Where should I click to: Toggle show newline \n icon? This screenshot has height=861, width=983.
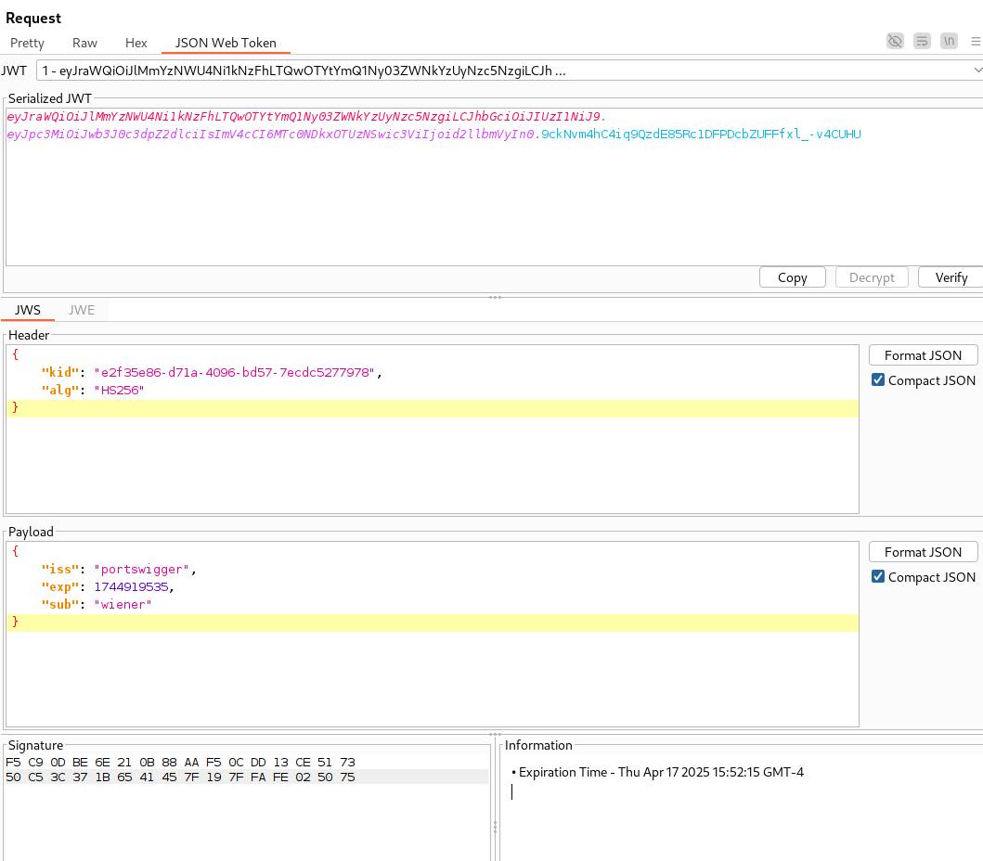tap(950, 42)
